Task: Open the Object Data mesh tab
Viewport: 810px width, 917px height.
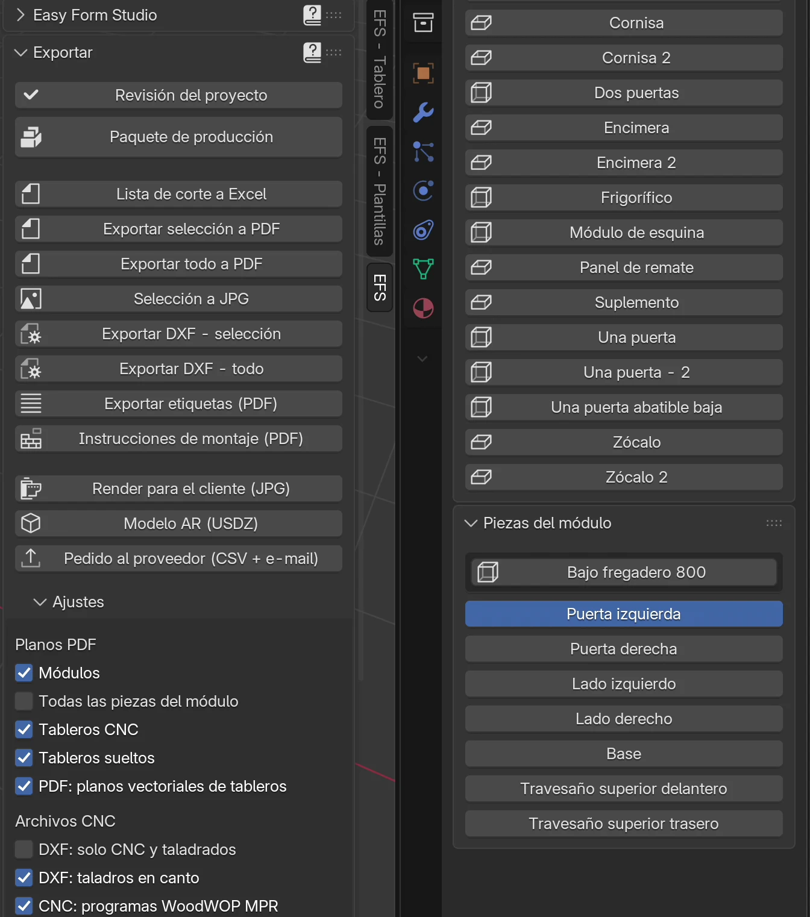Action: 423,269
